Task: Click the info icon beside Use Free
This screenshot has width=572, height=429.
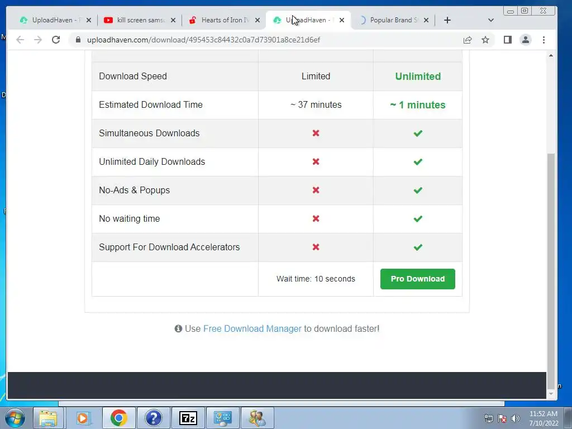Action: 178,328
